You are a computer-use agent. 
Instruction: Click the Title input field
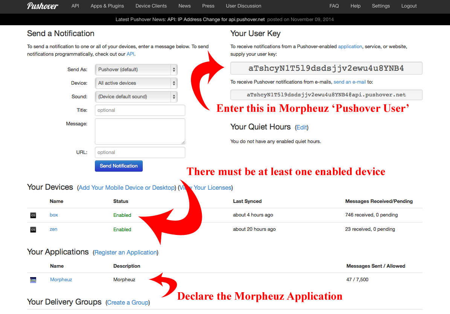coord(140,110)
